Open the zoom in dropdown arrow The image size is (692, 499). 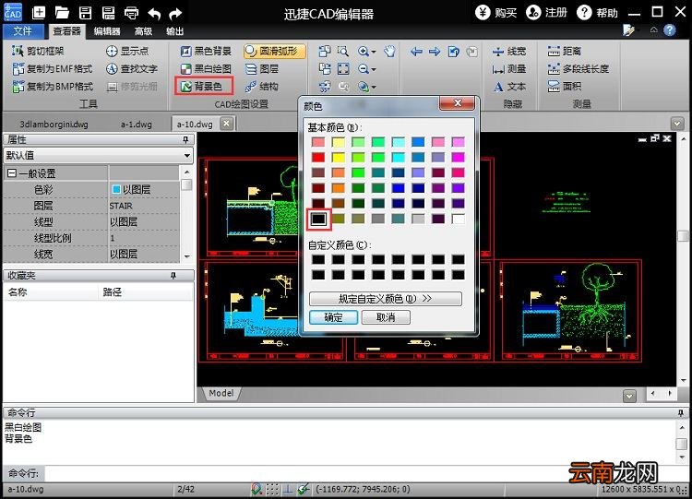(x=374, y=52)
